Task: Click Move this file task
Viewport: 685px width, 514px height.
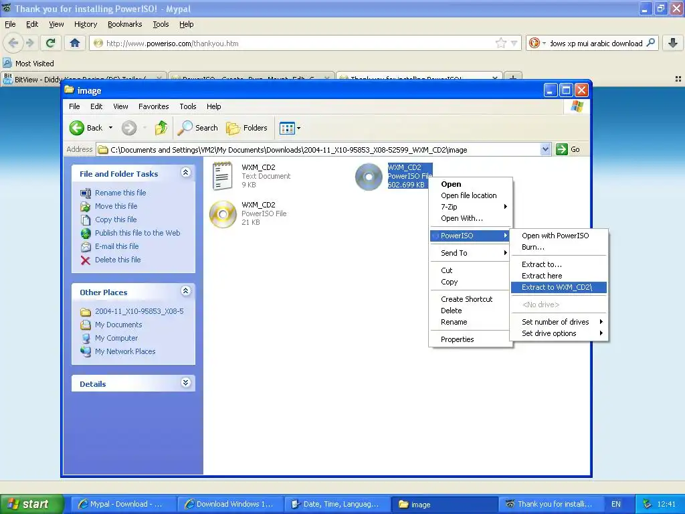Action: click(x=116, y=206)
